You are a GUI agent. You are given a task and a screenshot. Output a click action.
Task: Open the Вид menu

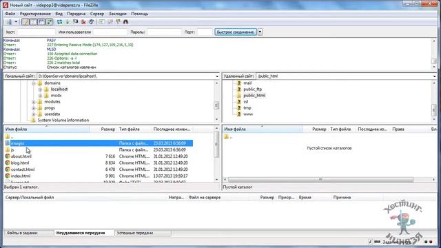pos(59,14)
